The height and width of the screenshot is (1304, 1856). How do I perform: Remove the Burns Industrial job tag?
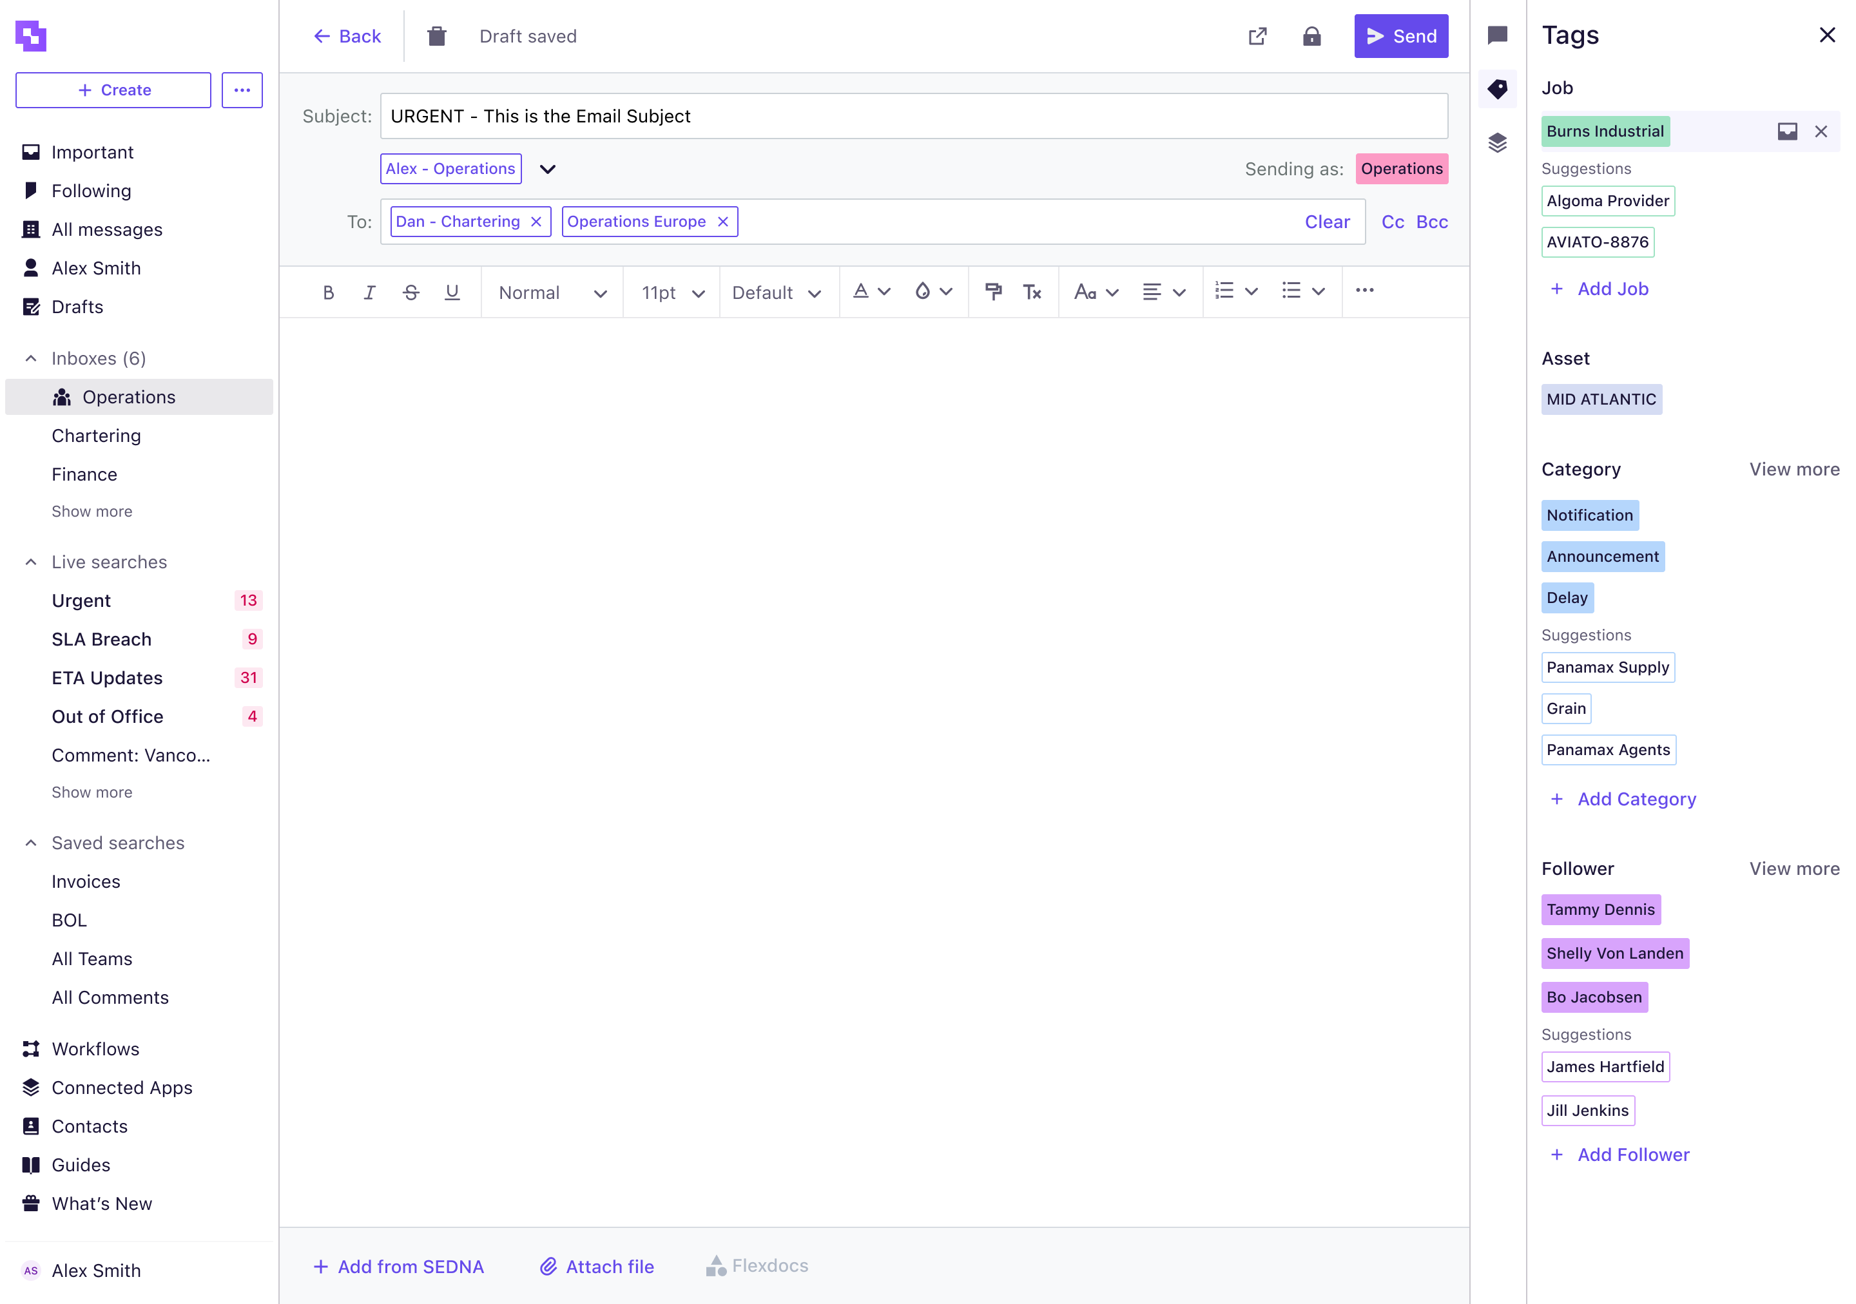1822,131
